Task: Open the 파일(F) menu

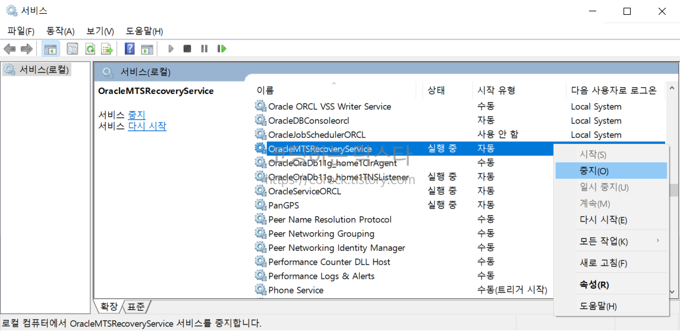Action: pyautogui.click(x=21, y=31)
